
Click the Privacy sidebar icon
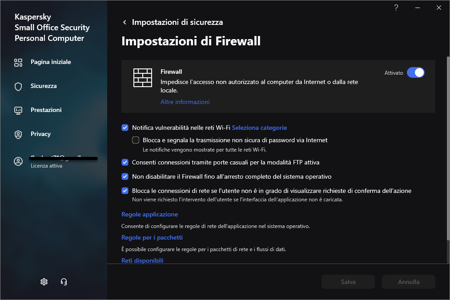(x=18, y=134)
